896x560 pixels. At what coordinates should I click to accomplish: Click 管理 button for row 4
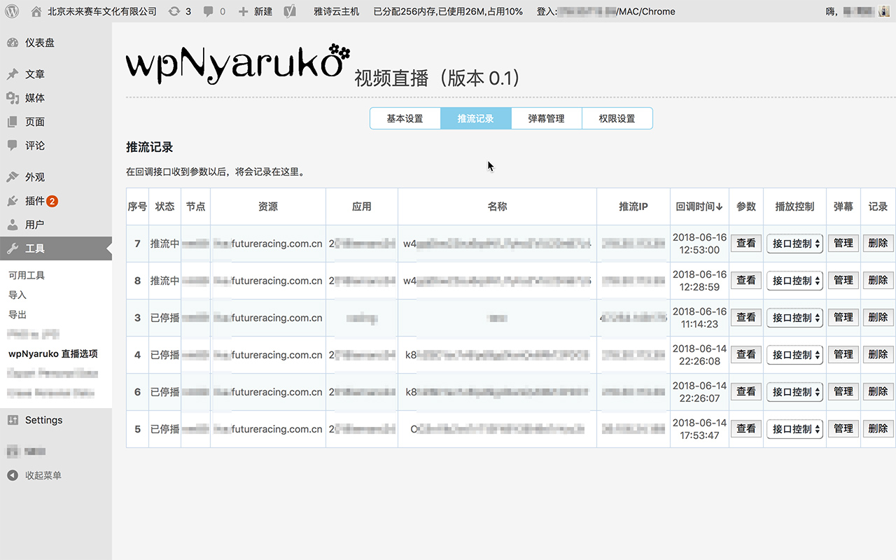tap(843, 354)
